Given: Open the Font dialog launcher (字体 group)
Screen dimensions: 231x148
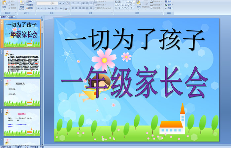Looking at the screenshot, I should (x=69, y=13).
